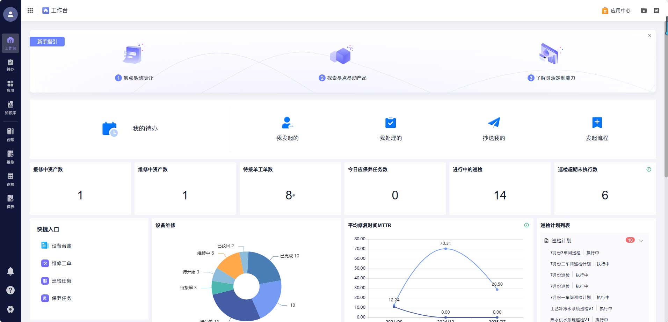Open the help question mark icon
This screenshot has height=322, width=668.
10,290
